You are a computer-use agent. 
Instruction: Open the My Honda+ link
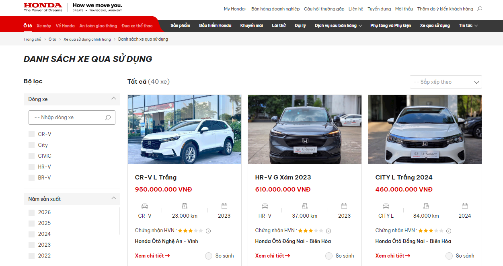point(235,9)
